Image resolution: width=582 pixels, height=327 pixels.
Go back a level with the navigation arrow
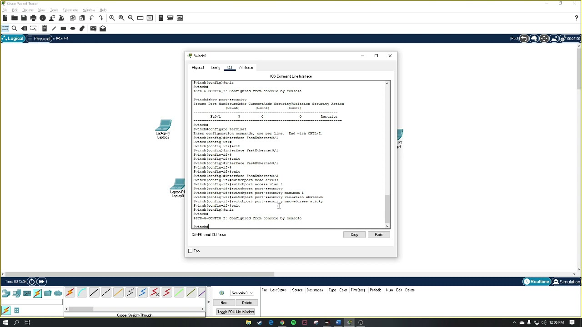[524, 39]
